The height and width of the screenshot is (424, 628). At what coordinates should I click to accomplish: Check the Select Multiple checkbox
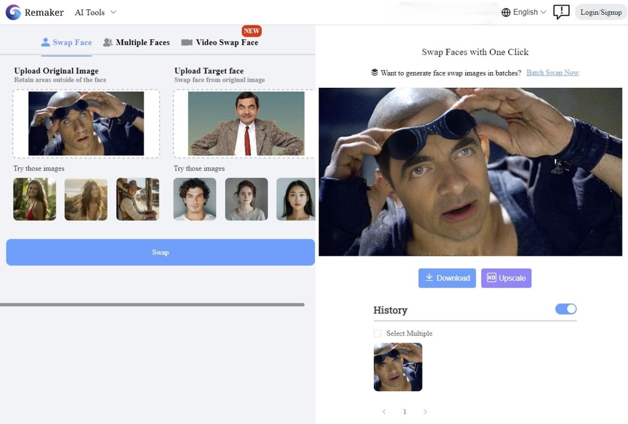click(x=377, y=333)
